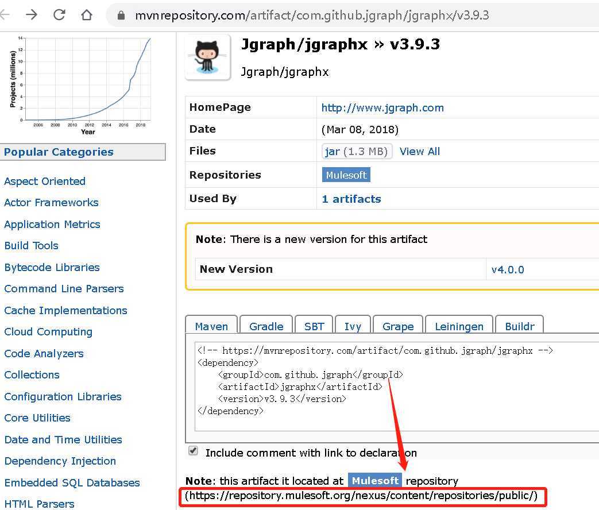Reload the page with refresh icon
The height and width of the screenshot is (510, 599).
(x=59, y=15)
